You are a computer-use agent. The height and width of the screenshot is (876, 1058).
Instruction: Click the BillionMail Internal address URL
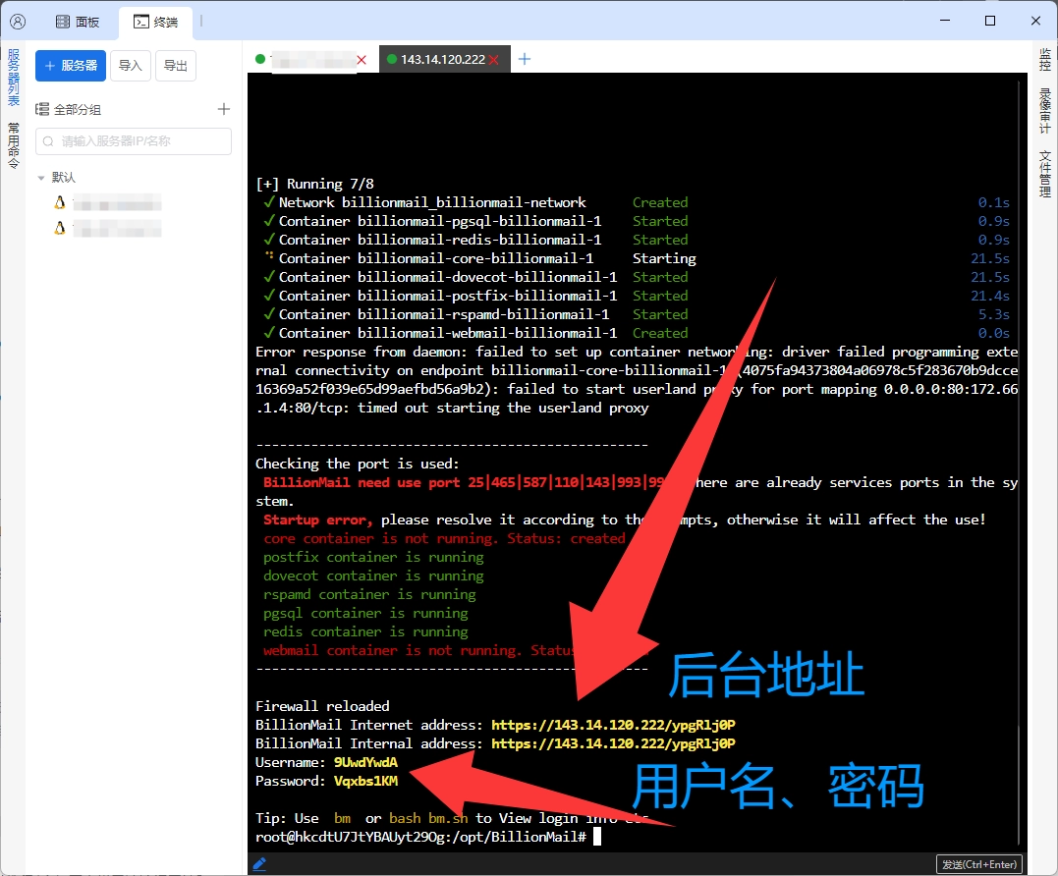pos(613,743)
